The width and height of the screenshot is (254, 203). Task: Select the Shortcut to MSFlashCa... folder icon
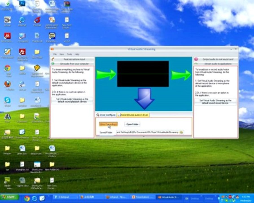pos(37,180)
